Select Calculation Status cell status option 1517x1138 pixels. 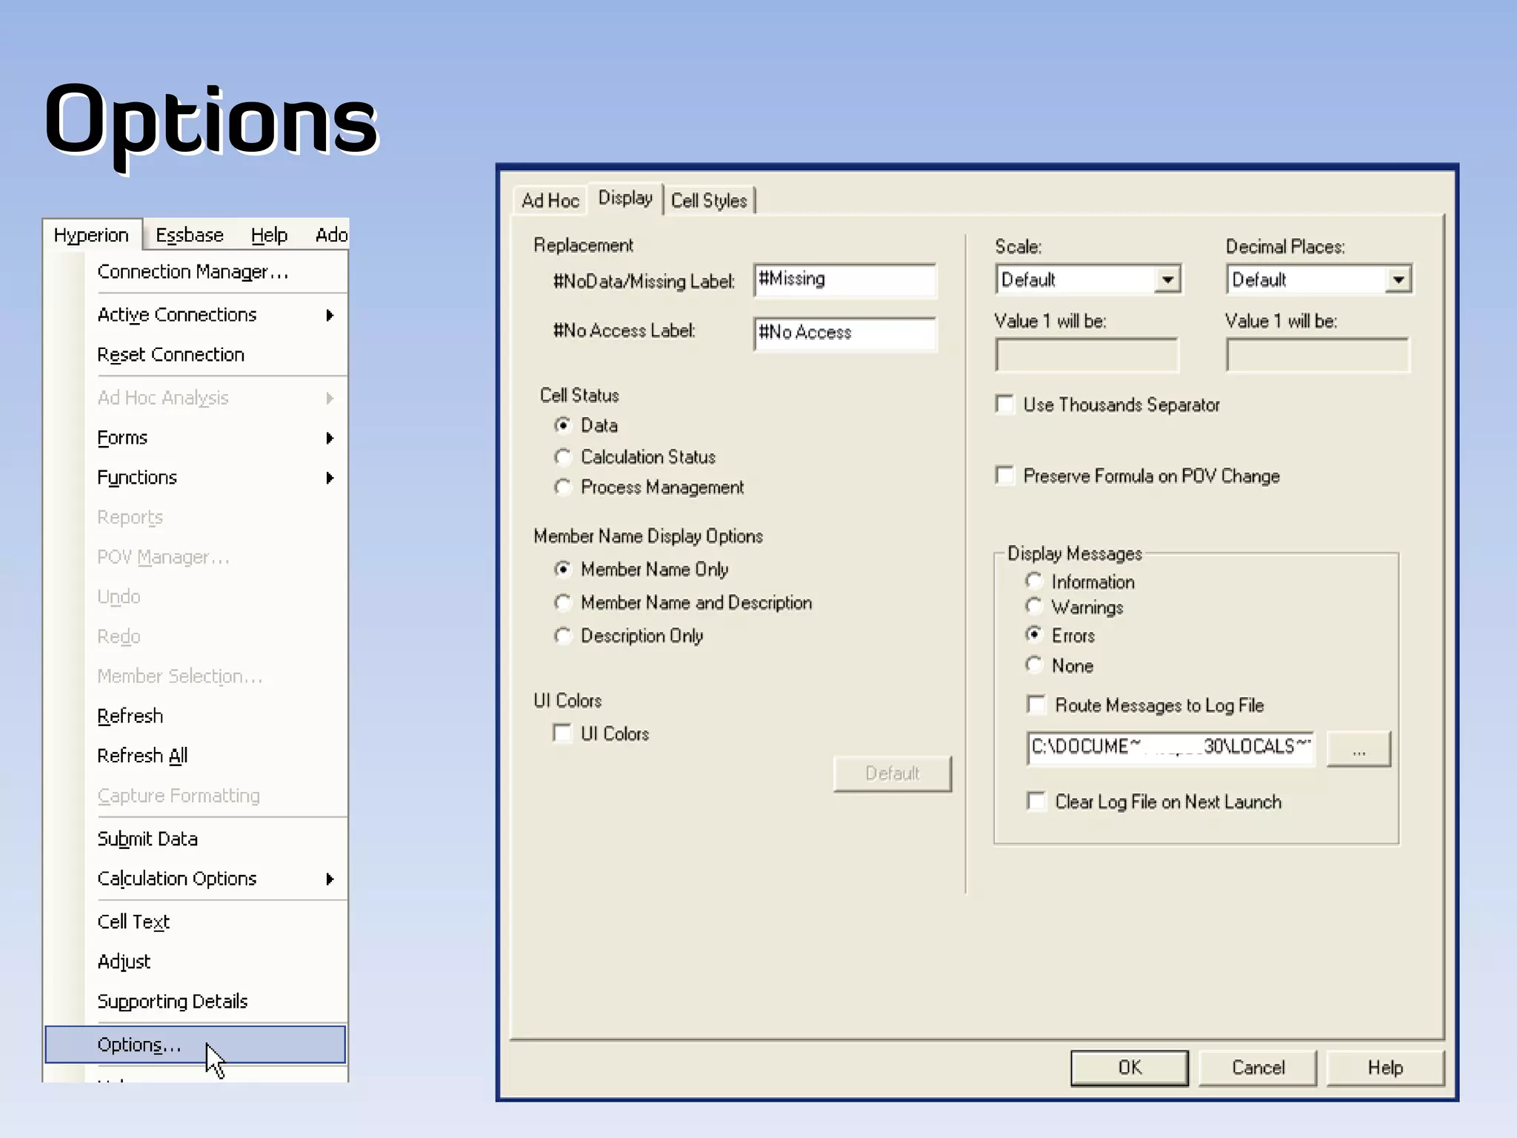click(564, 457)
